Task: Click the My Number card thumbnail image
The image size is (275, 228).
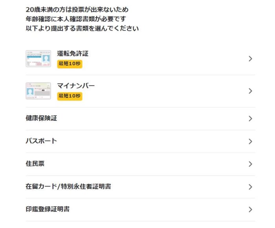Action: click(x=38, y=91)
